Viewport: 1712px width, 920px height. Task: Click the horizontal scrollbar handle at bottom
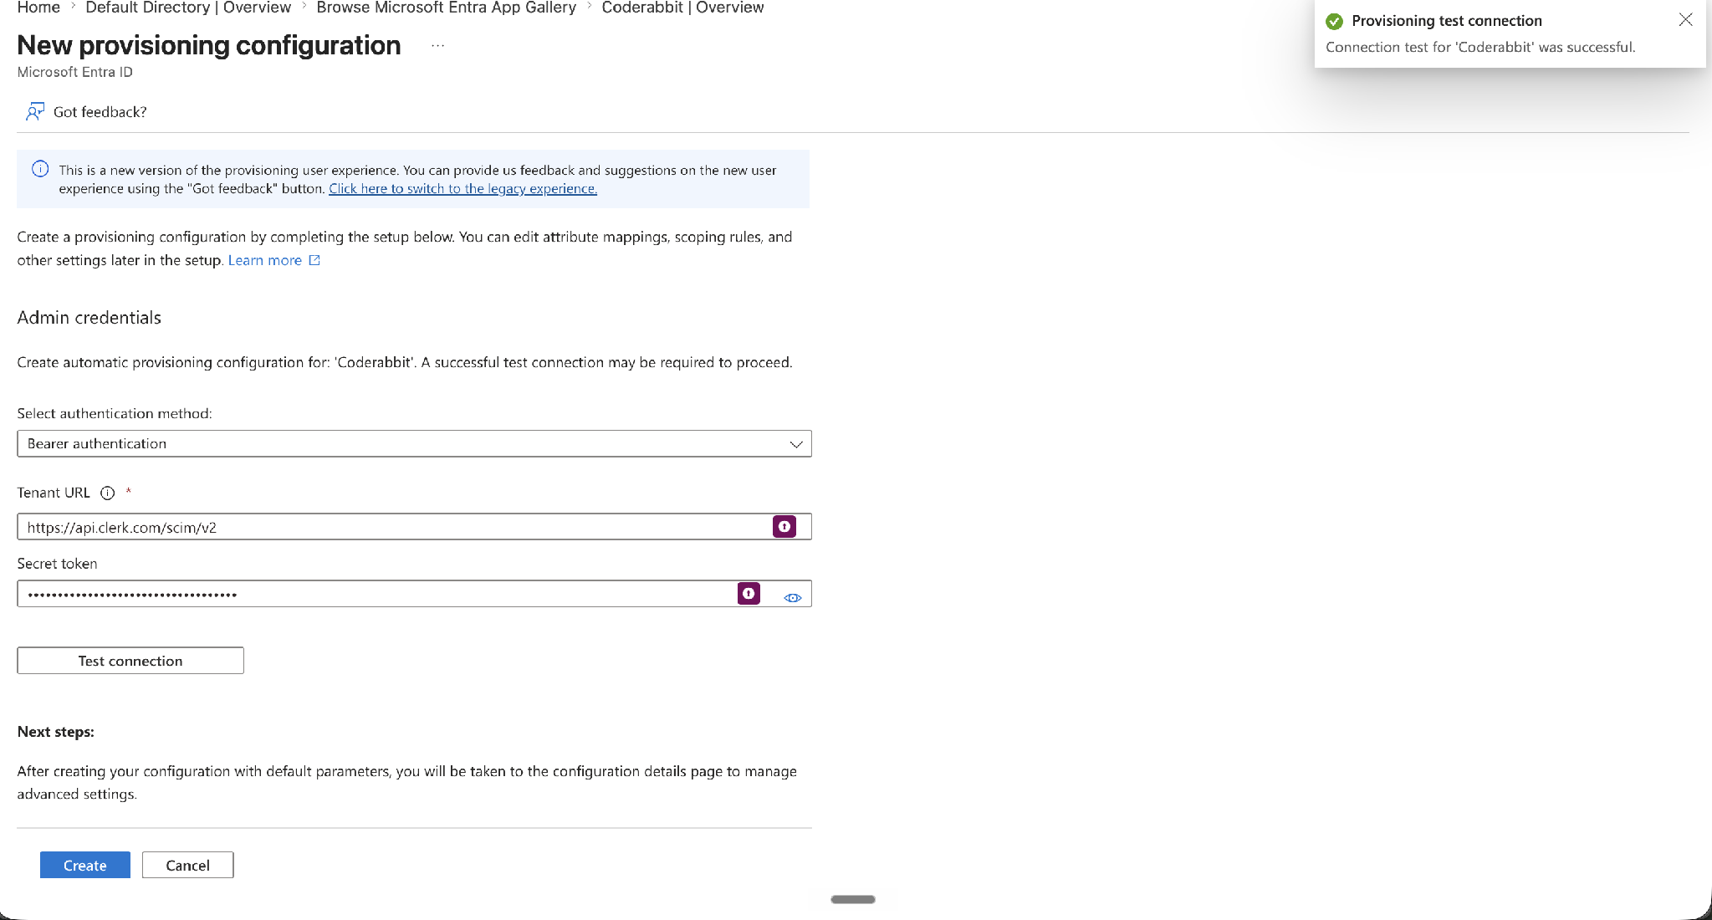pos(852,899)
